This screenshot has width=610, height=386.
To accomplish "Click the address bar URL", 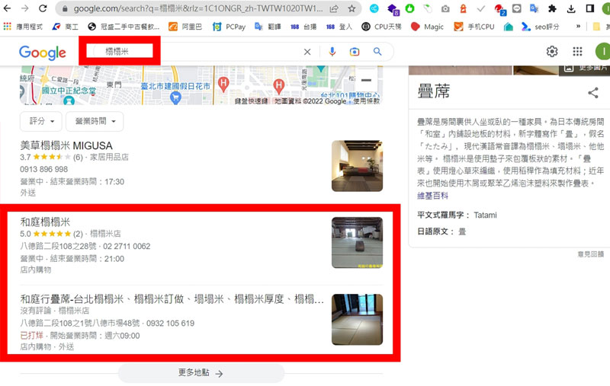I will click(198, 8).
